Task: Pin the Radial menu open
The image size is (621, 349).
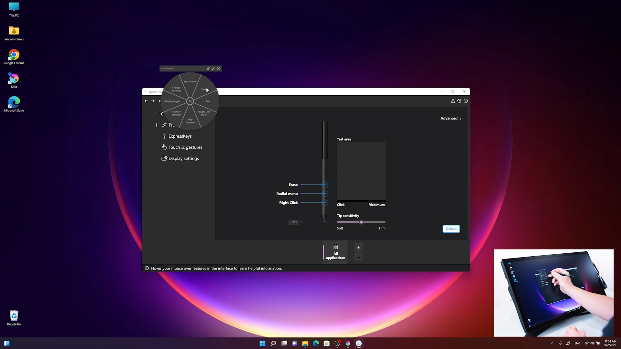Action: point(208,69)
